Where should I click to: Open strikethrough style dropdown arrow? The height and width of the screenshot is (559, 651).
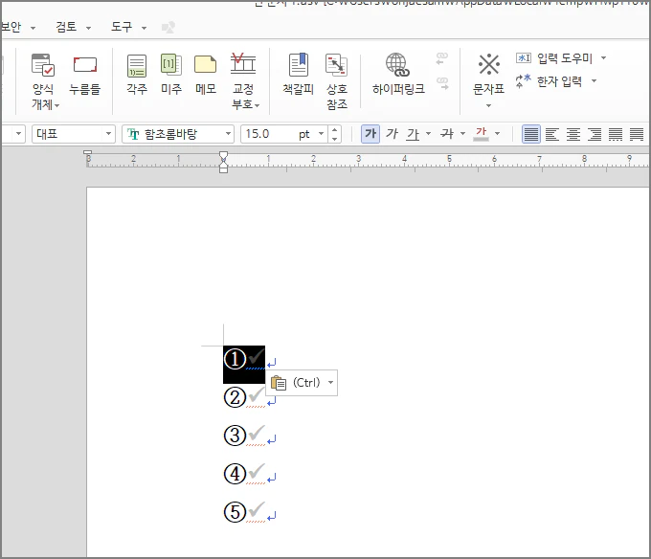pyautogui.click(x=463, y=134)
